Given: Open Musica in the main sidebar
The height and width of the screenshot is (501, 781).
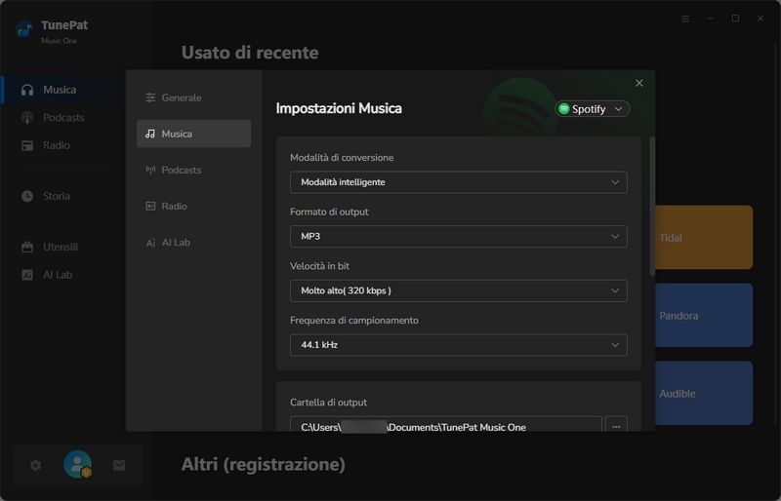Looking at the screenshot, I should coord(60,90).
